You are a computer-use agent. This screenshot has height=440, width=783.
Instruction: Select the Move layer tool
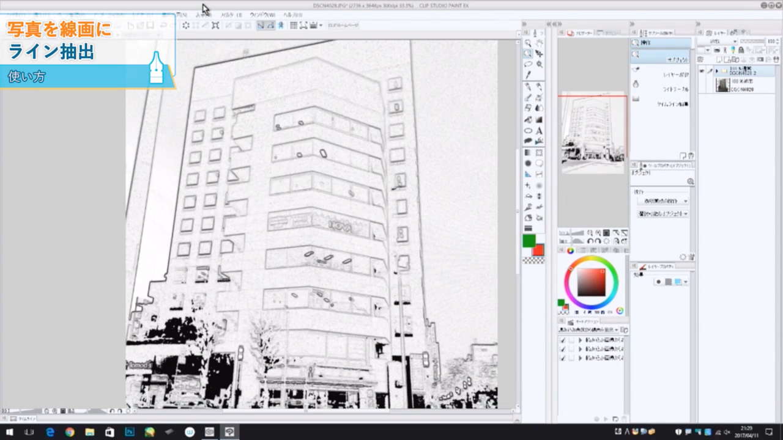539,53
